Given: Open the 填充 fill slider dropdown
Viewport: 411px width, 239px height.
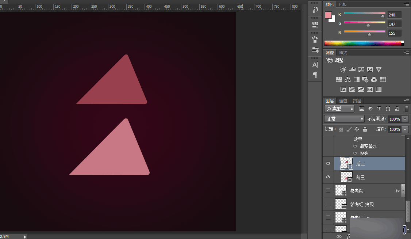Looking at the screenshot, I should 405,129.
